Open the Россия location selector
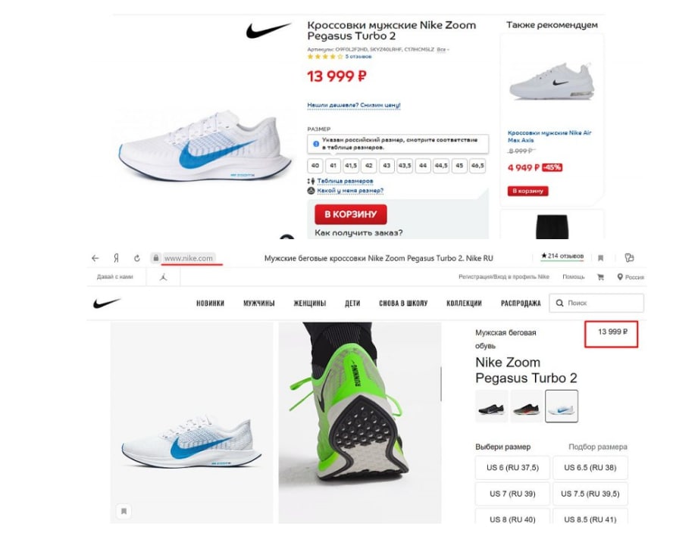The image size is (698, 545). tap(631, 277)
